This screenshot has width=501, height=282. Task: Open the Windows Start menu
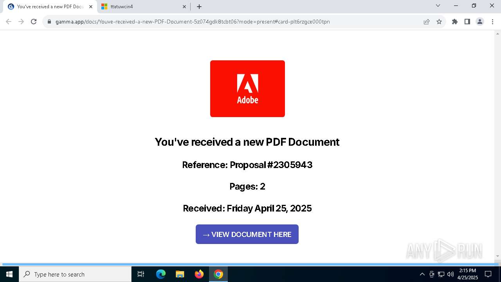point(9,274)
